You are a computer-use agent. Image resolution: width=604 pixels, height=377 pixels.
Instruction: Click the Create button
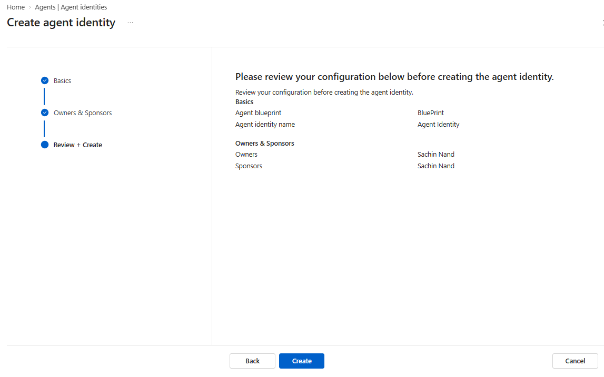pyautogui.click(x=302, y=361)
